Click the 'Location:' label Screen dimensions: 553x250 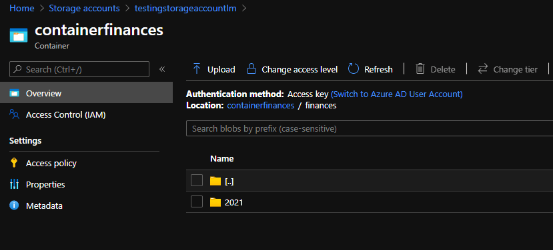[x=205, y=105]
